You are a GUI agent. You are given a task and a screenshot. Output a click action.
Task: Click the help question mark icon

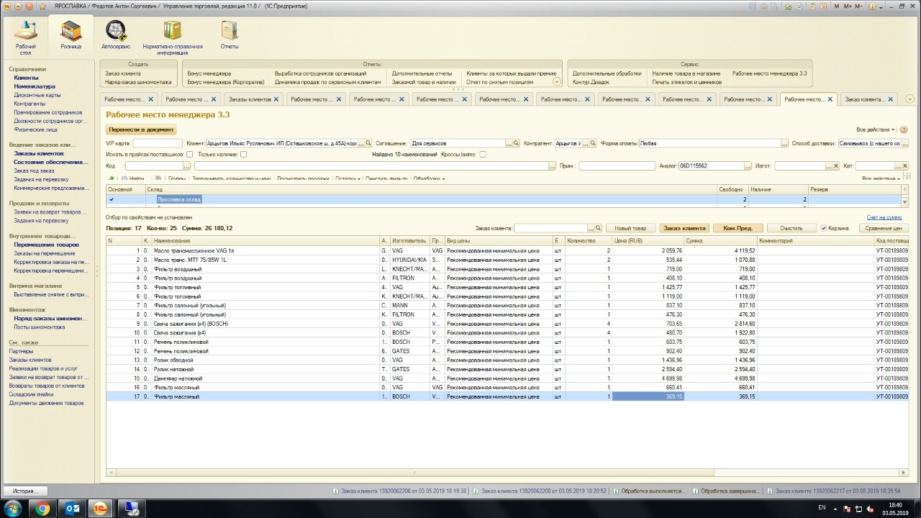point(904,130)
